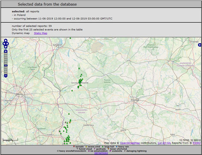Viewport: 202px width, 155px height.
Task: Open the CC-BY-SA license link
Action: coord(164,143)
